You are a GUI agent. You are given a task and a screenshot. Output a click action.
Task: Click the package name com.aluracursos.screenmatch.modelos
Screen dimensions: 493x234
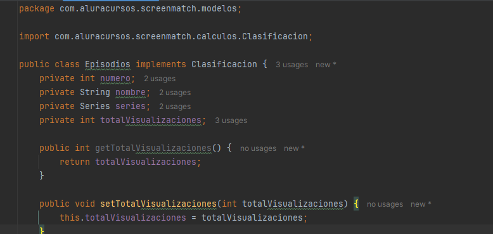(148, 8)
